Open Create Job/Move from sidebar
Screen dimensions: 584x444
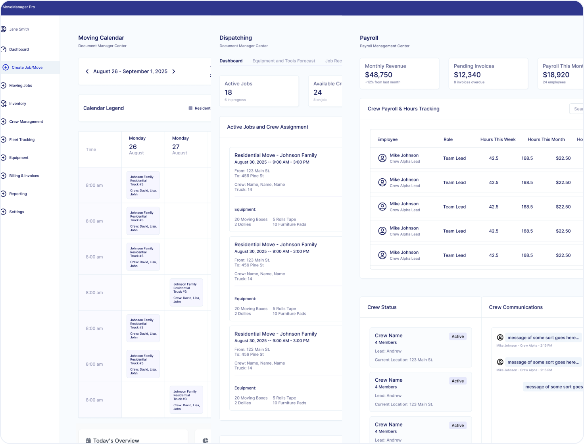click(x=27, y=68)
